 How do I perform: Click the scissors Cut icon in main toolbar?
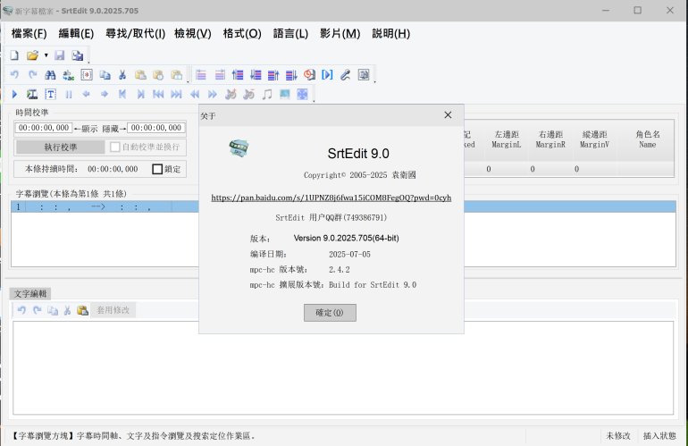(122, 75)
